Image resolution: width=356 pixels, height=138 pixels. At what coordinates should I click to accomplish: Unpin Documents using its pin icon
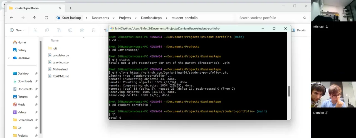[x=36, y=89]
